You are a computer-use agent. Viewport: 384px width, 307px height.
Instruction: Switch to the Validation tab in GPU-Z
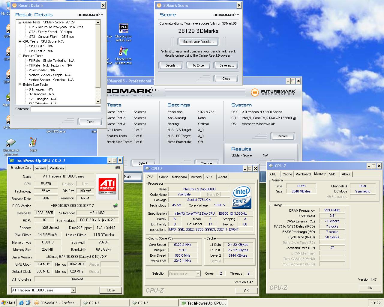coord(57,168)
